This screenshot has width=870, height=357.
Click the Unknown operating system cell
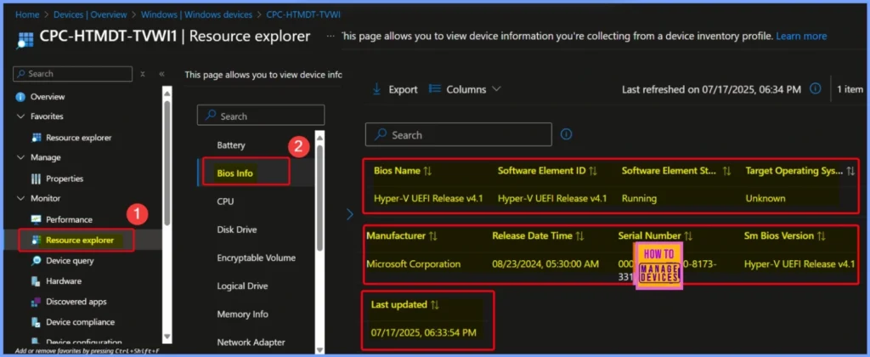click(765, 198)
